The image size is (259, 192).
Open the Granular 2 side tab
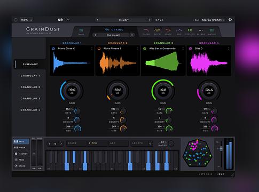(x=30, y=87)
